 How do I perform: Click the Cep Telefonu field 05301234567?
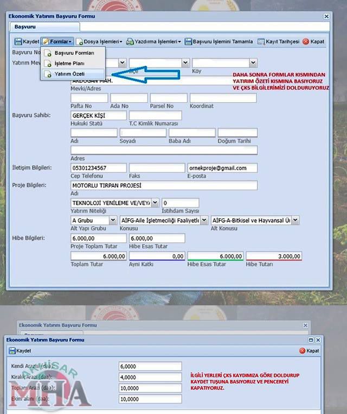click(99, 168)
